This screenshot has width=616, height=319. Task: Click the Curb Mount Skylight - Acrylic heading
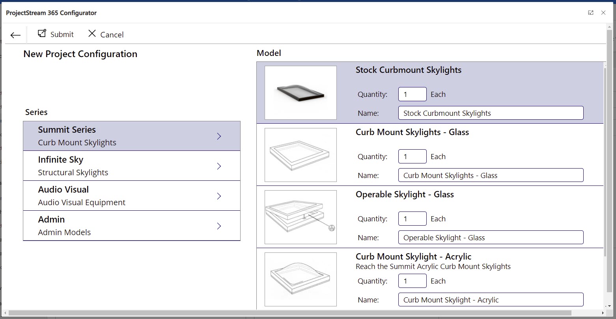(x=413, y=257)
